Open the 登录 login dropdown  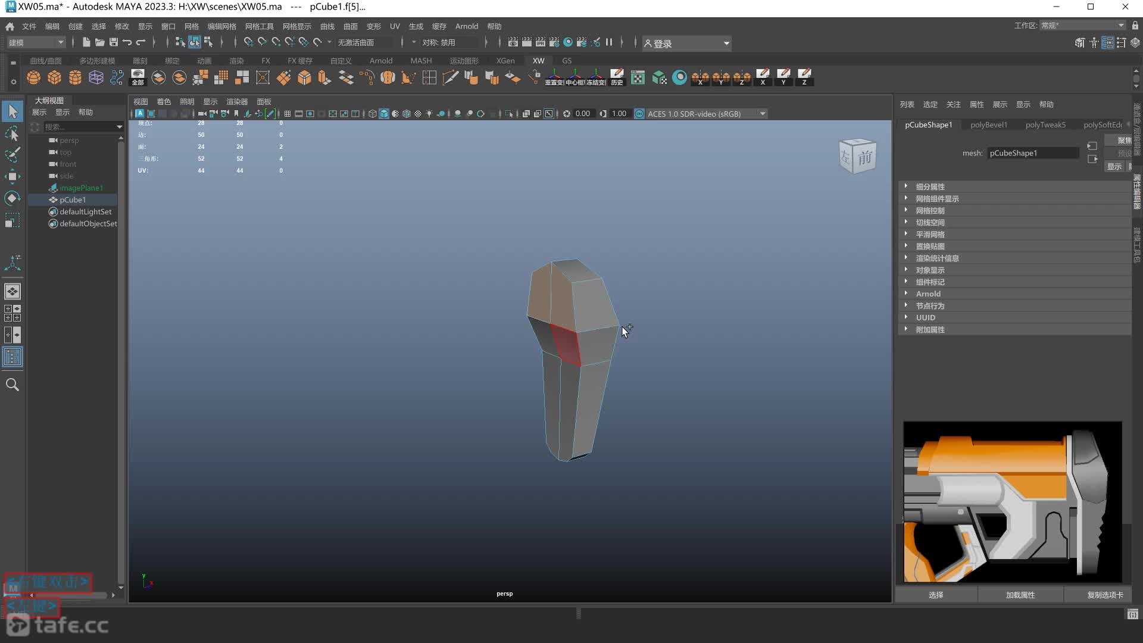tap(686, 43)
